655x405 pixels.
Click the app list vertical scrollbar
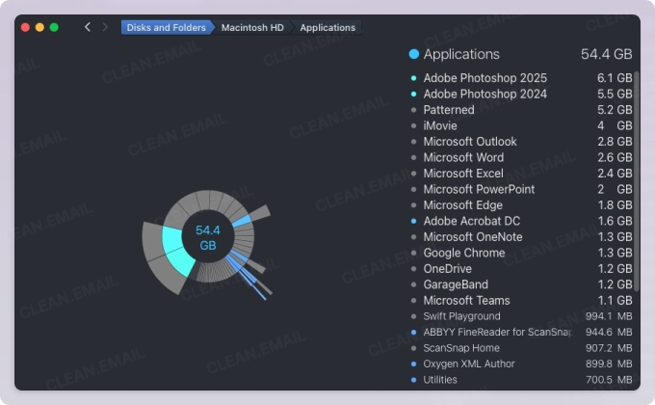point(637,181)
